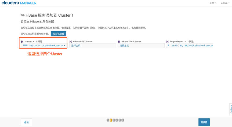Click the HBase icon beside HBase Thrift Server

click(x=119, y=42)
